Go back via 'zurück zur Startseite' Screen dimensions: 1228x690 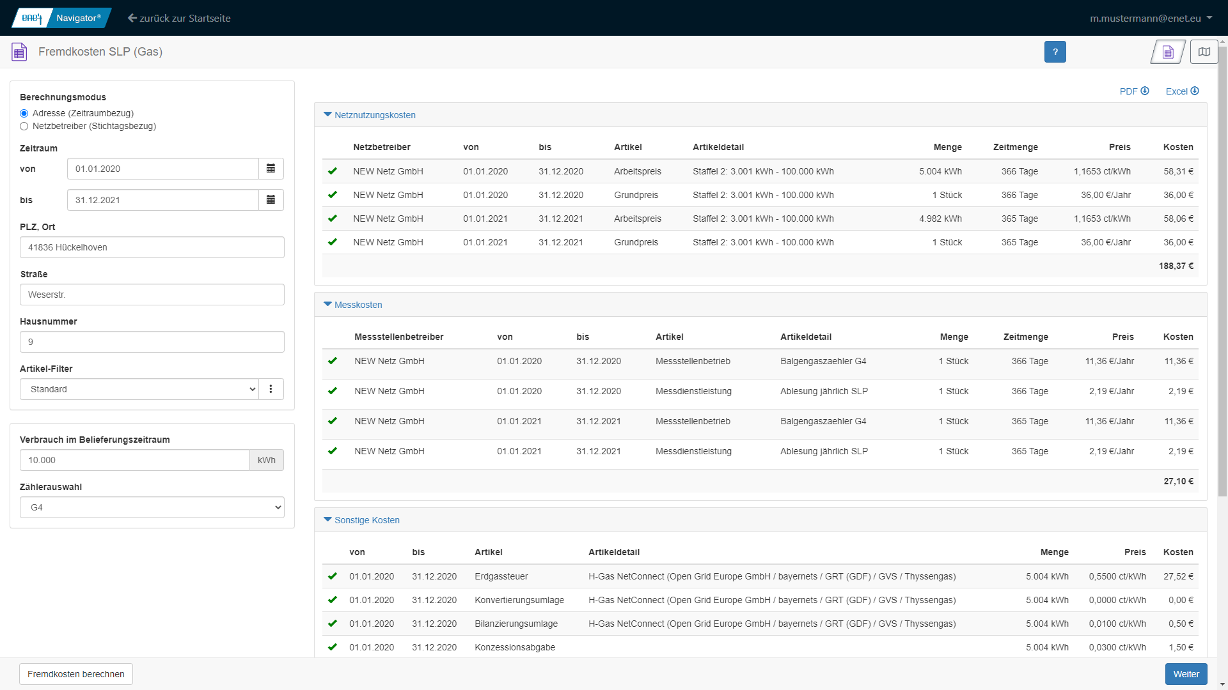pos(179,18)
